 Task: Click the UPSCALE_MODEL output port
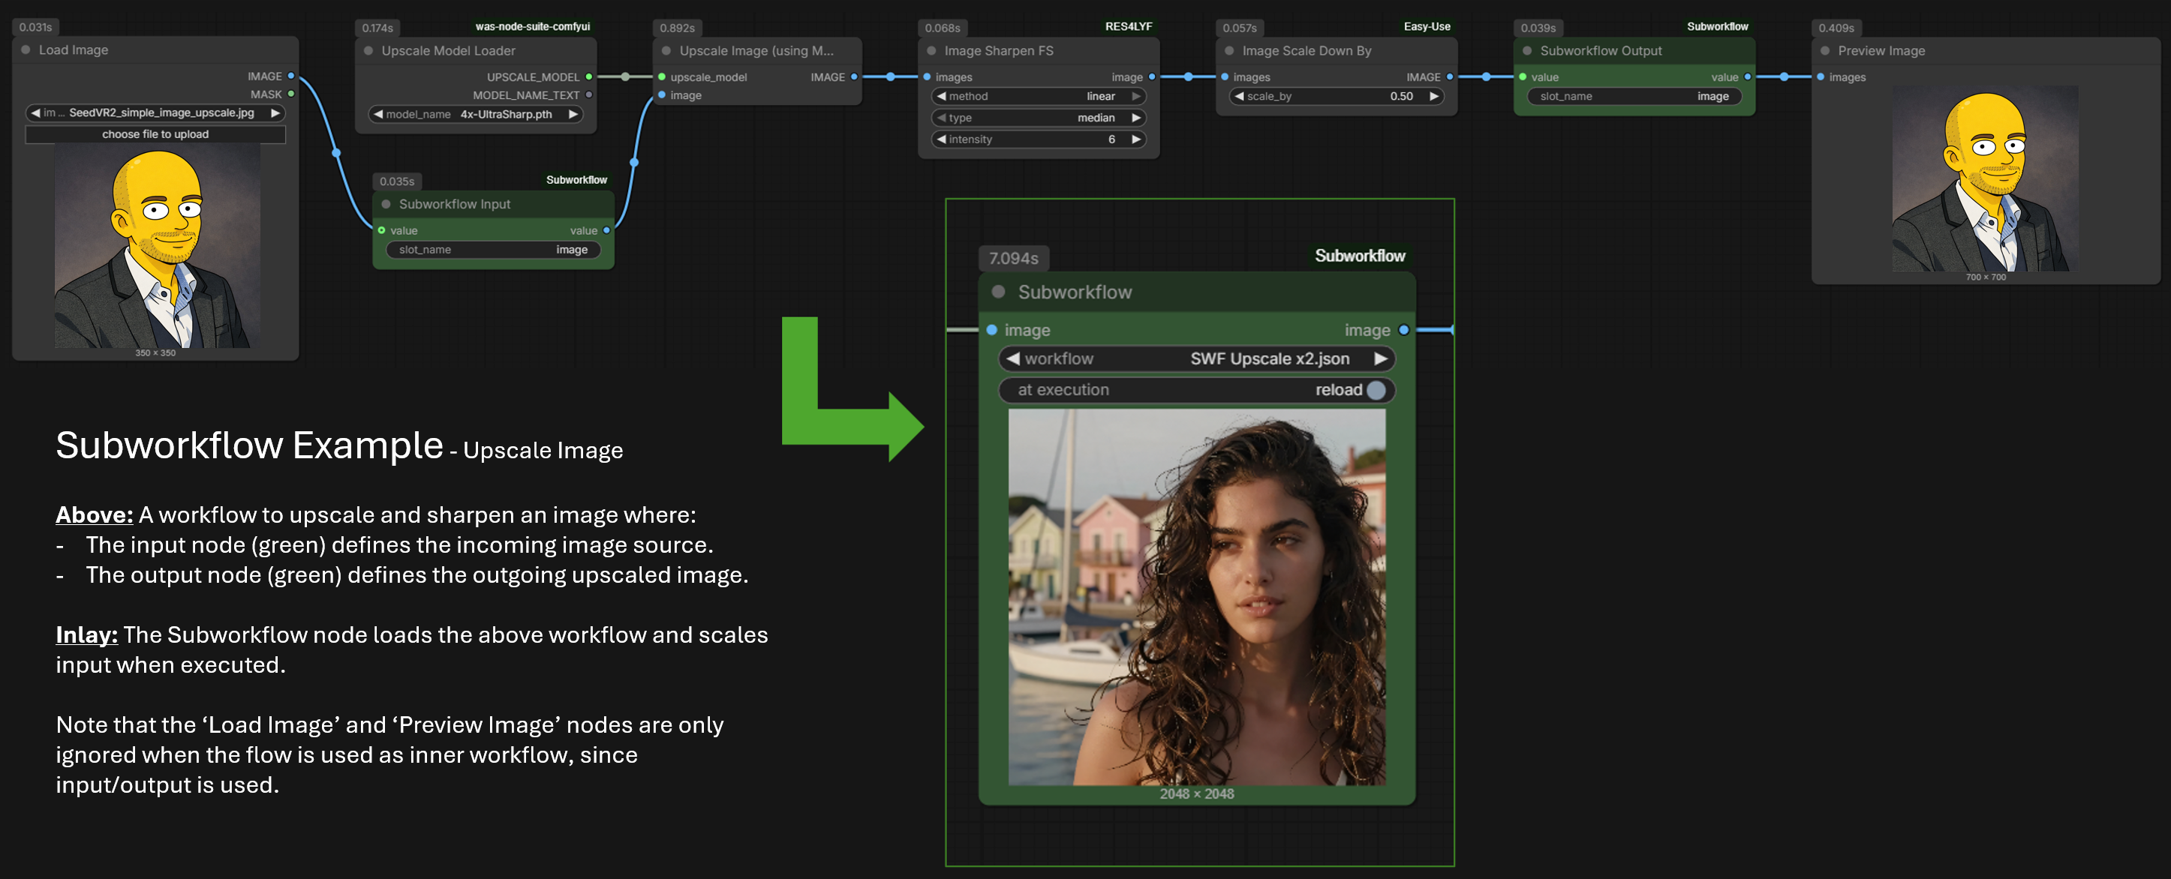point(589,76)
